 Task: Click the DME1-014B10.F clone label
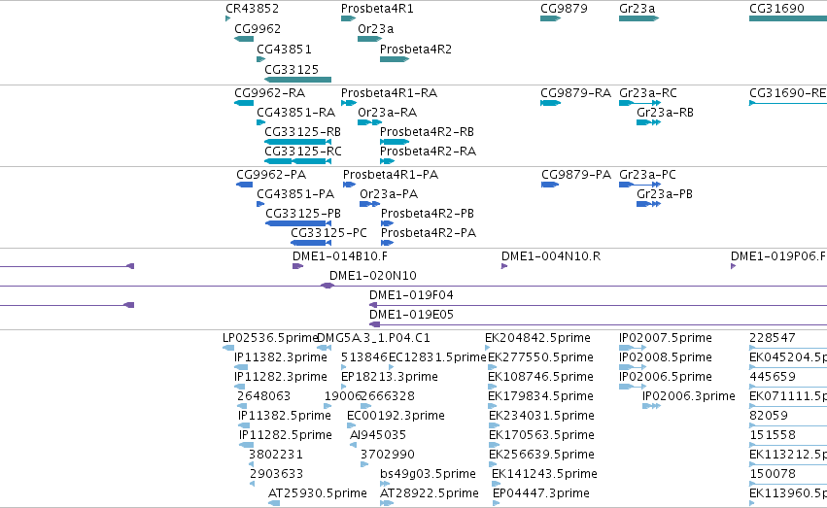point(340,256)
